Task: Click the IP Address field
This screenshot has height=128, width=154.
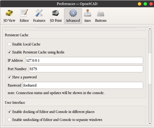Action: 84,60
